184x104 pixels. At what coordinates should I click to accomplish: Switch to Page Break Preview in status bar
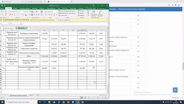89,98
